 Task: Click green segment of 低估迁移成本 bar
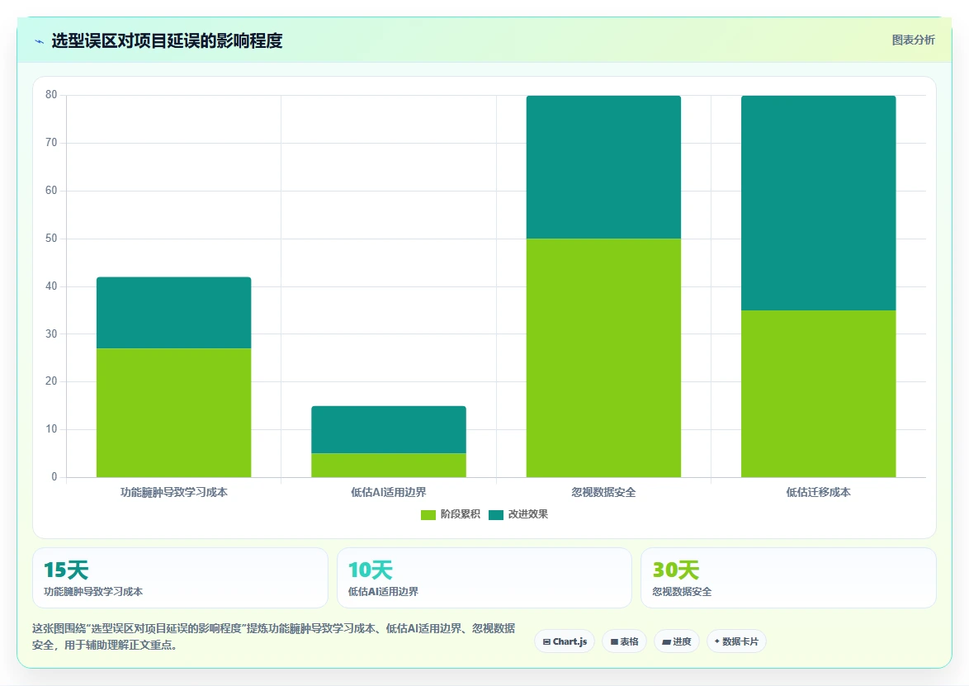pyautogui.click(x=818, y=394)
